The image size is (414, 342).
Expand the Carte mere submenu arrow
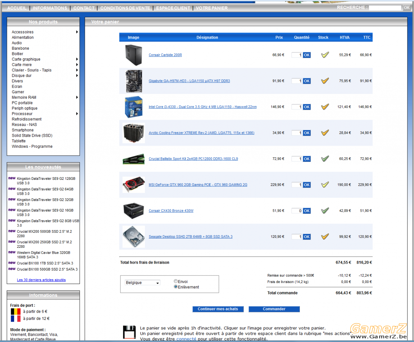pyautogui.click(x=77, y=65)
